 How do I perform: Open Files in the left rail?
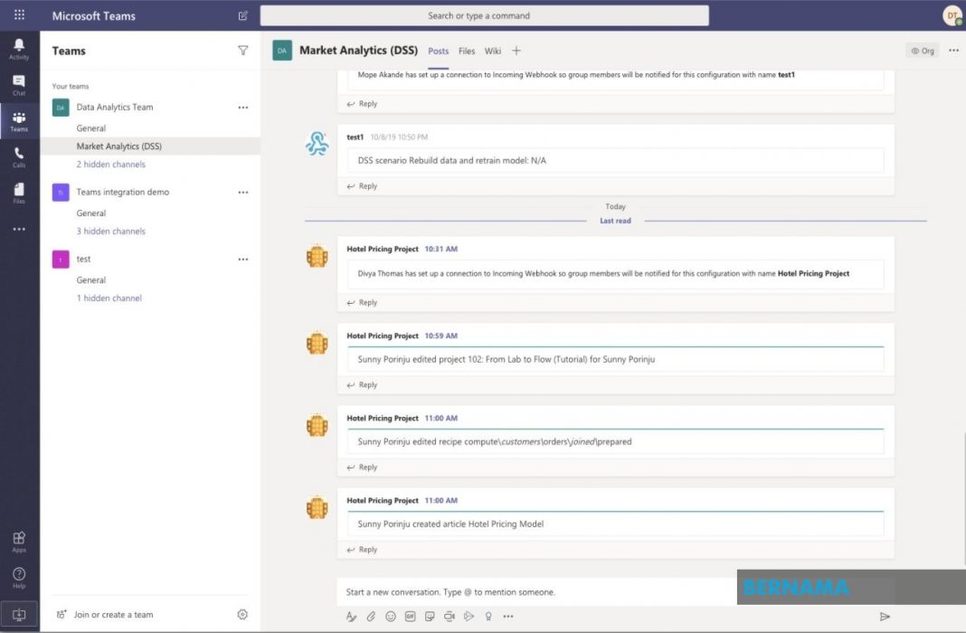[x=19, y=193]
